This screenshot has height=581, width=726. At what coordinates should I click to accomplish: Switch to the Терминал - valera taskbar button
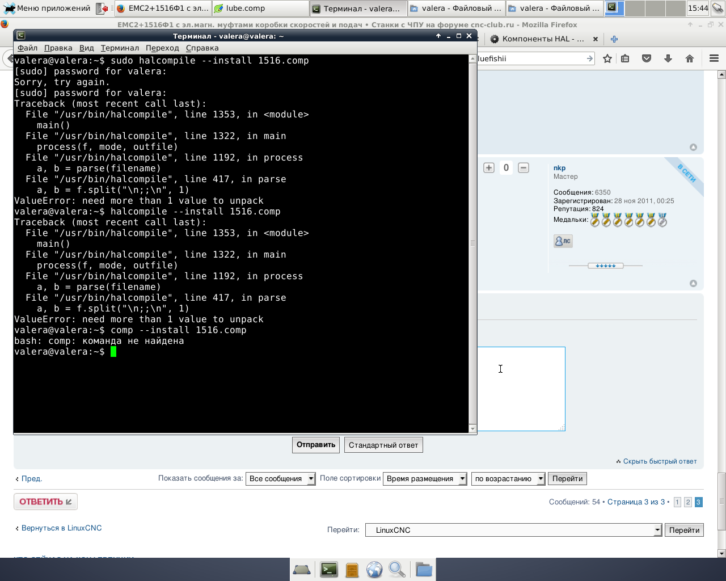tap(358, 9)
